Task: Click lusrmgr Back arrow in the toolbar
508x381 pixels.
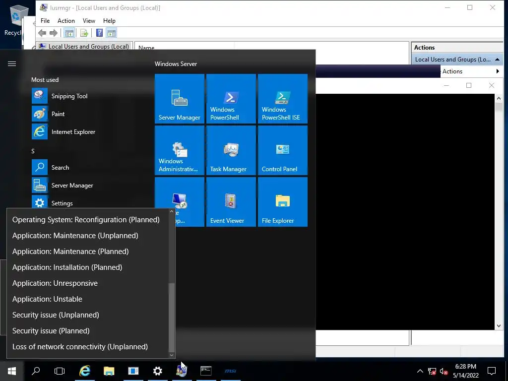Action: [42, 33]
